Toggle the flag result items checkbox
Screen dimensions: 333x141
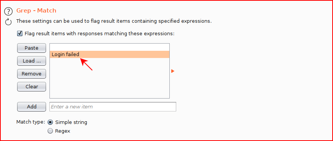[20, 33]
